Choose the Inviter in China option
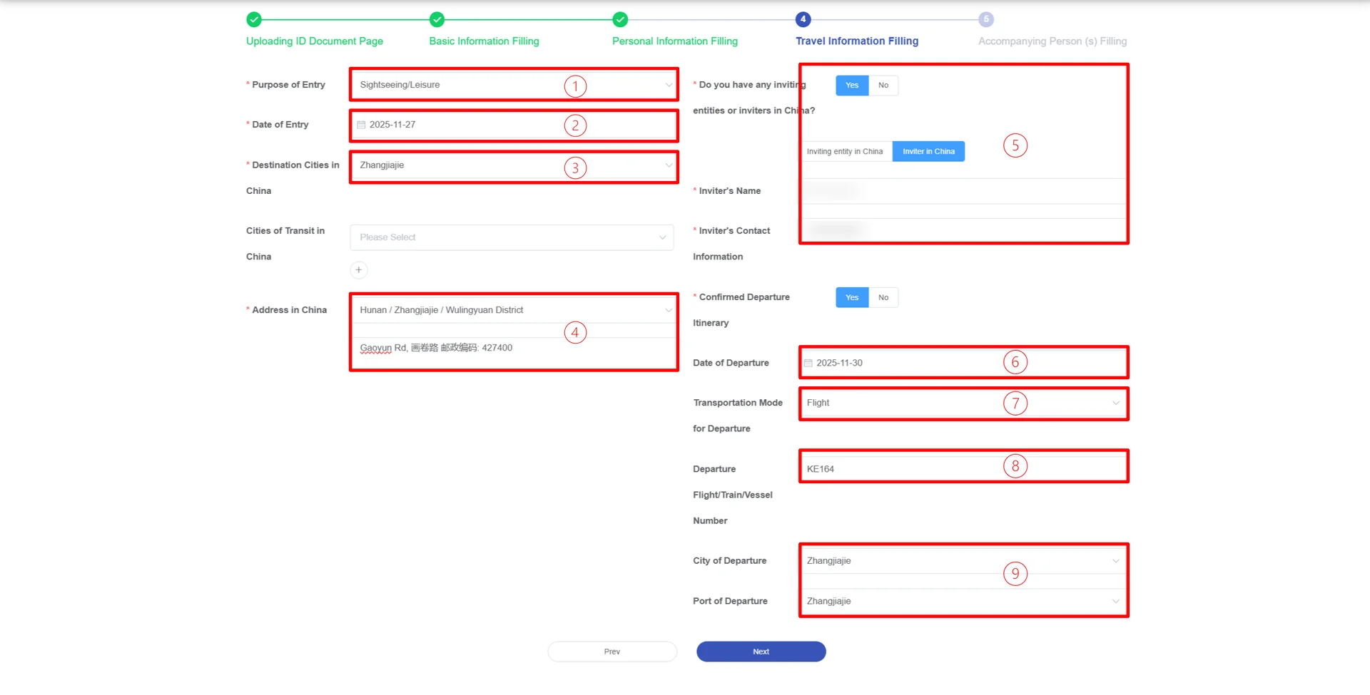 point(928,152)
